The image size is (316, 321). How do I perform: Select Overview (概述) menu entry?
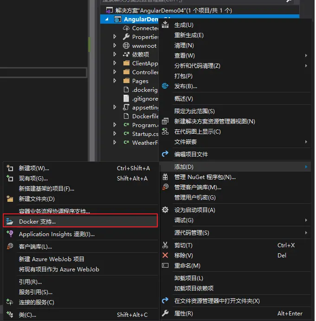pos(235,99)
